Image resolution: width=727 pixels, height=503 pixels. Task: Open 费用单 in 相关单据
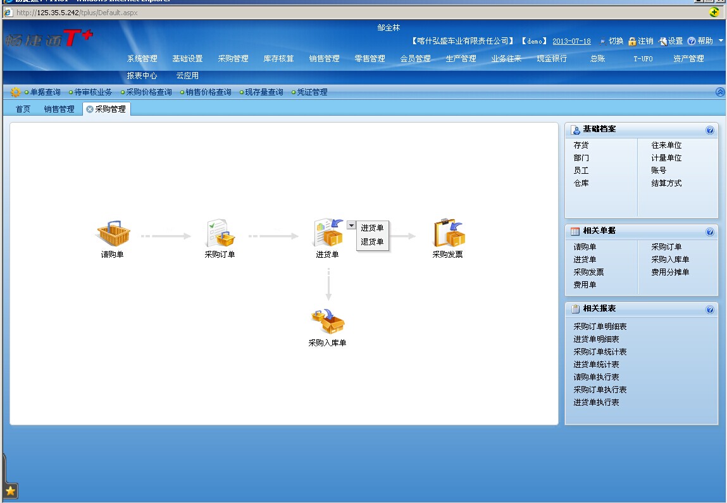click(x=585, y=285)
